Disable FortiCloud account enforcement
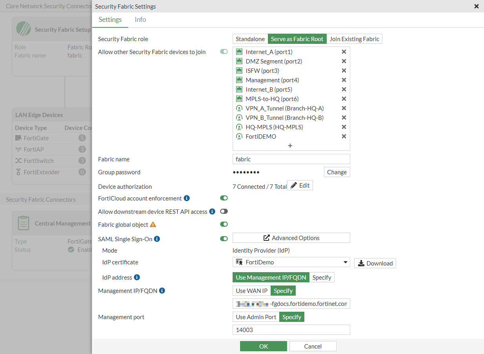Viewport: 484px width, 354px height. coord(224,198)
